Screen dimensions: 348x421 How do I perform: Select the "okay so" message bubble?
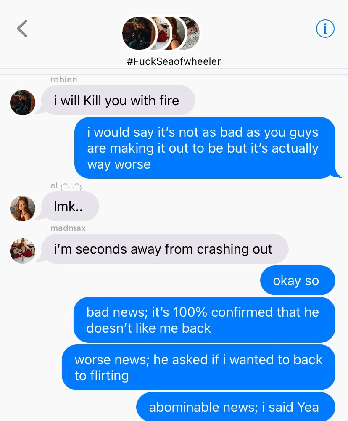[298, 281]
